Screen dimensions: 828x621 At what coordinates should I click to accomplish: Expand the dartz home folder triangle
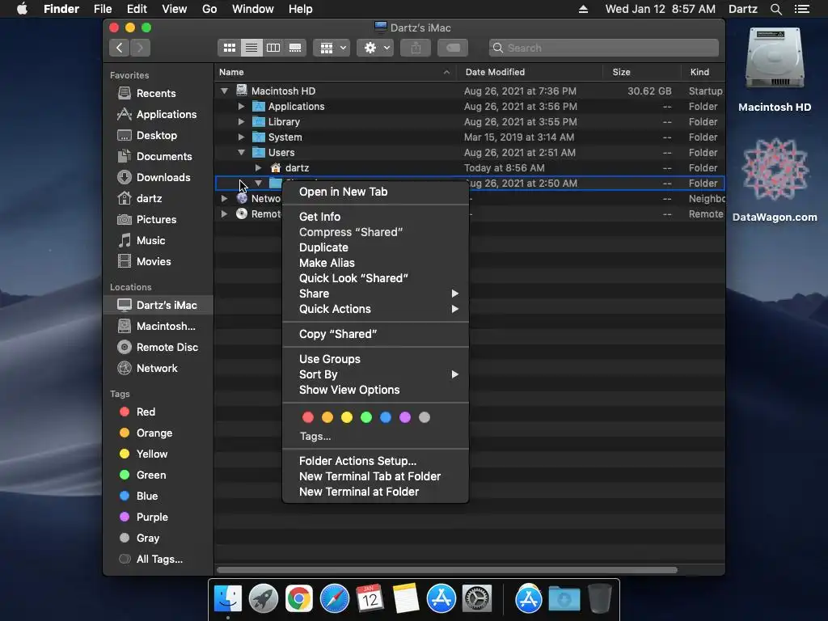[258, 168]
